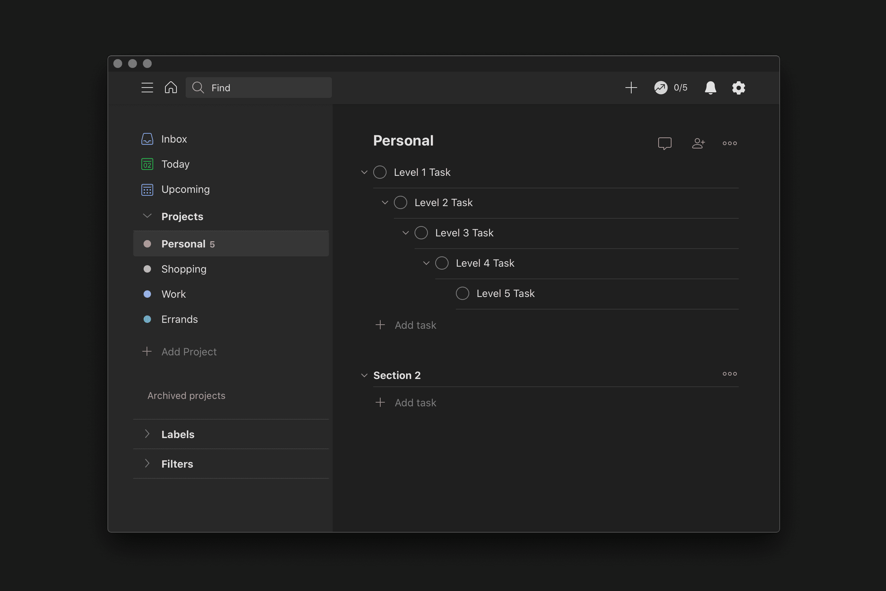Click the Personal project color dot
The image size is (886, 591).
(147, 243)
